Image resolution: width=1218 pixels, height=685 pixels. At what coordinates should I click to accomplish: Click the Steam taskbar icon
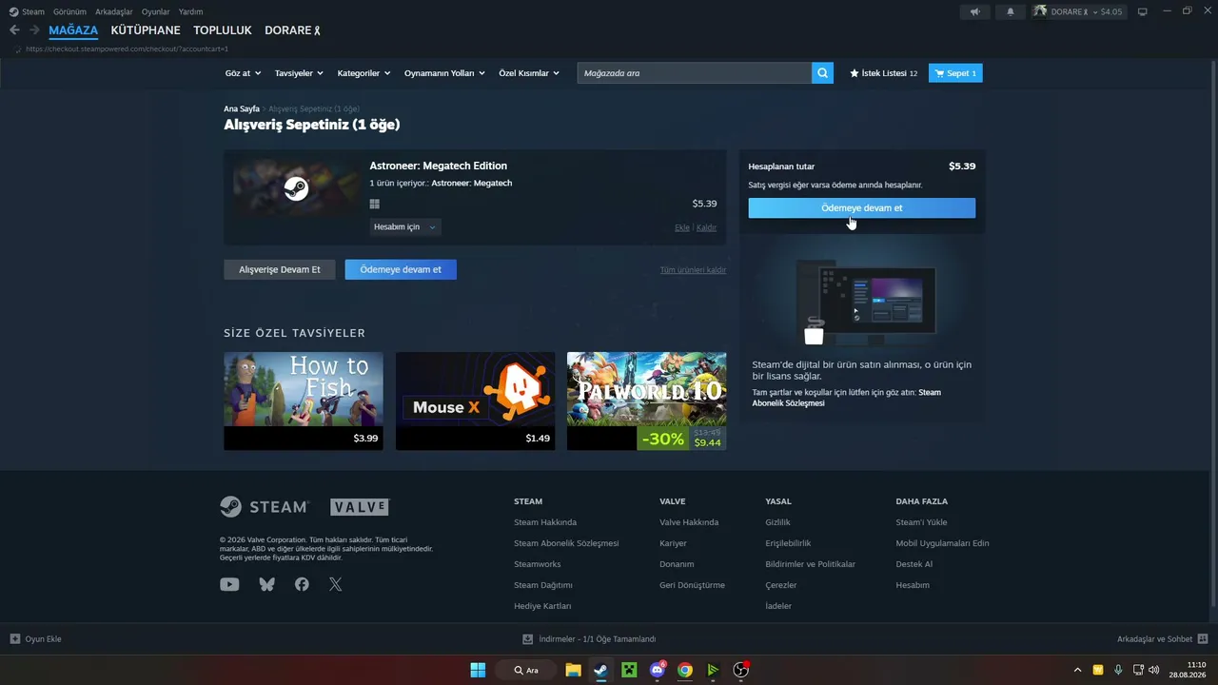pos(600,670)
